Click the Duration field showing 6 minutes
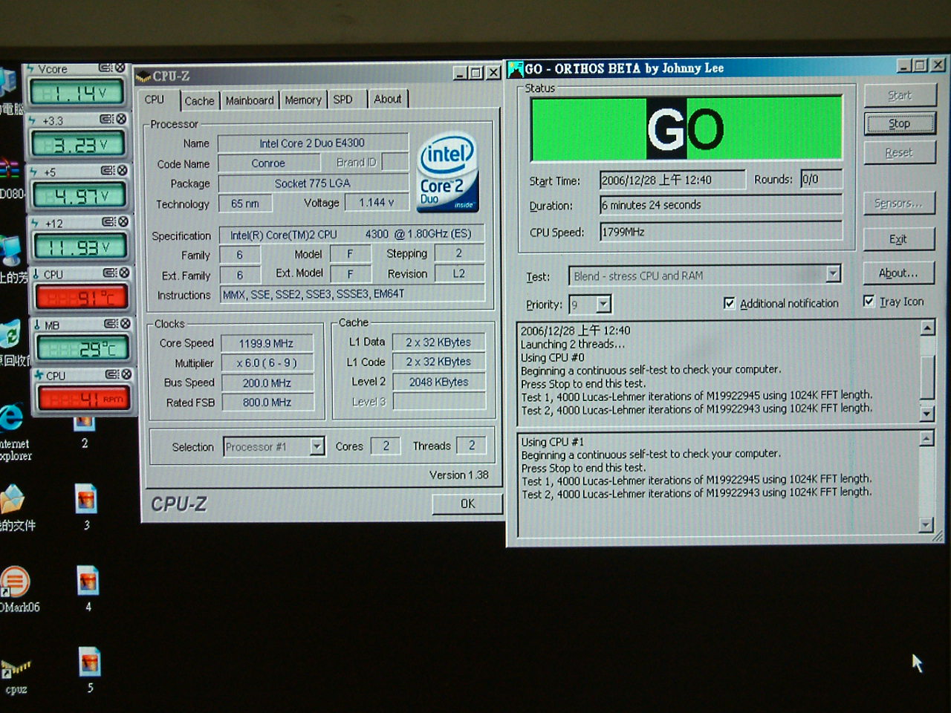This screenshot has width=951, height=713. coord(721,204)
